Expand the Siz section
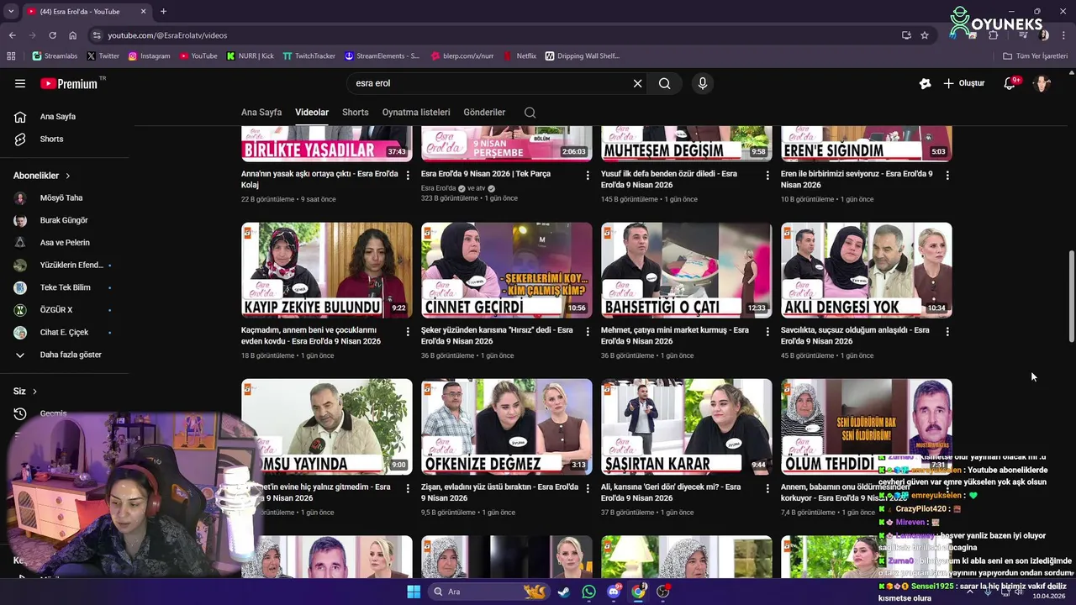Image resolution: width=1076 pixels, height=605 pixels. point(25,392)
